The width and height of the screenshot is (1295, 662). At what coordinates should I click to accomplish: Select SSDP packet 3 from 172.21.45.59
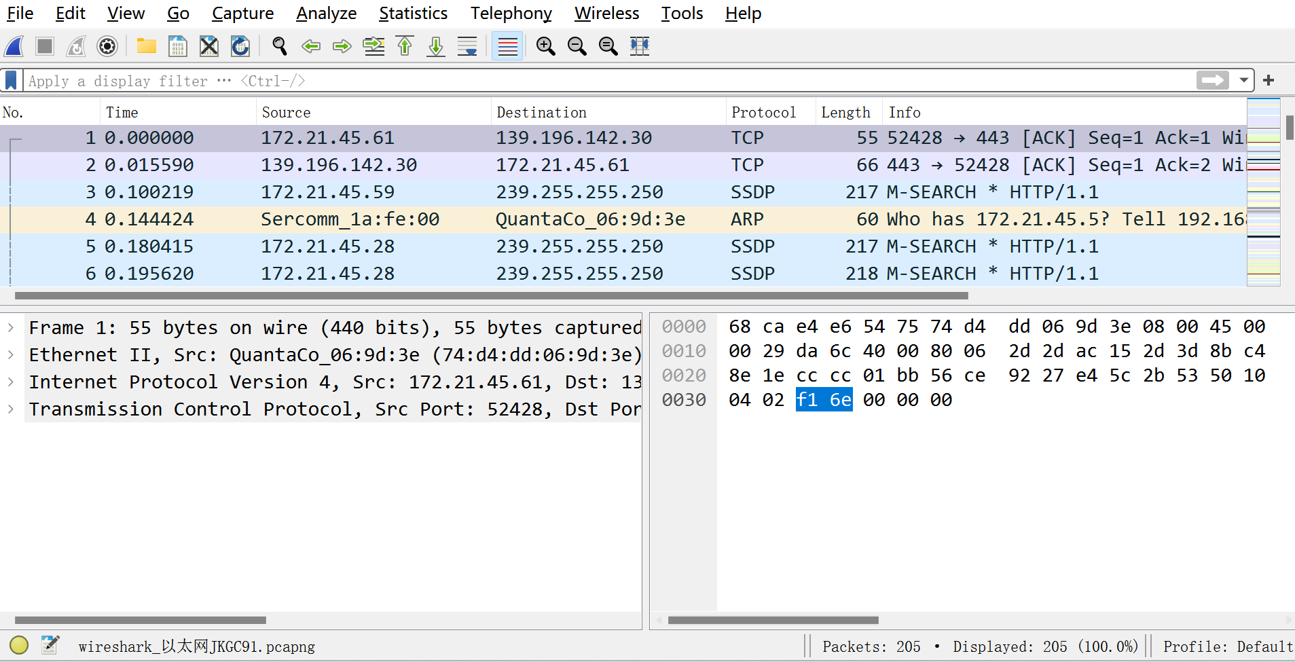pyautogui.click(x=623, y=192)
